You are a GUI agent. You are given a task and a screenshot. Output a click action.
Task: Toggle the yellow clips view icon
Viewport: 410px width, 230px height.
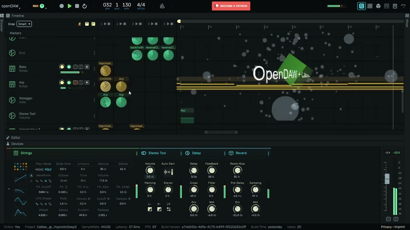point(87,24)
